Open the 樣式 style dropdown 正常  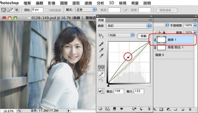[x=86, y=10]
